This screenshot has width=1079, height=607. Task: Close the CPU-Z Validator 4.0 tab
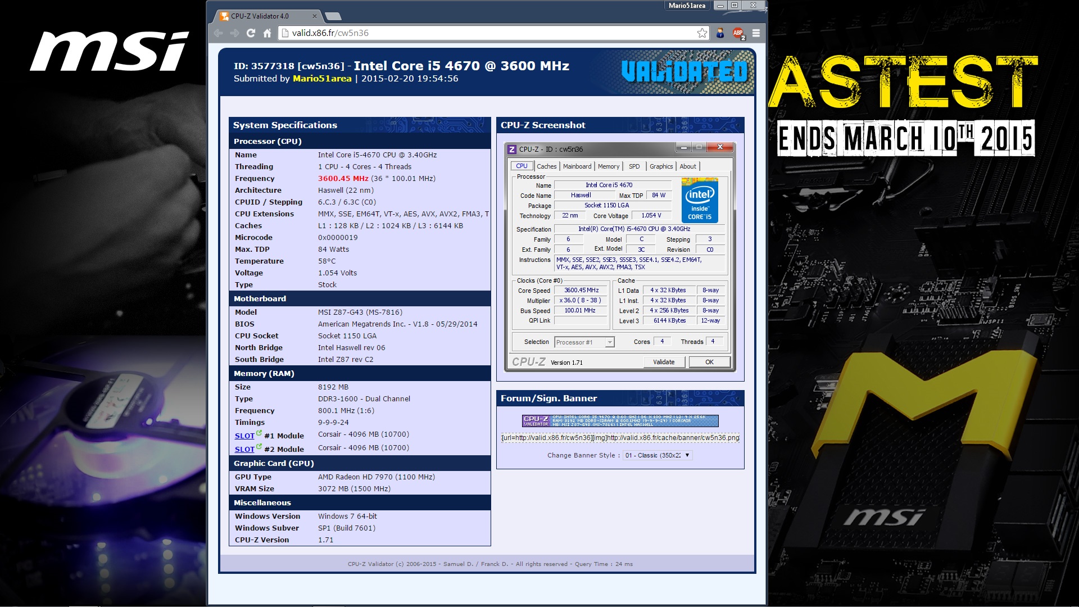click(314, 16)
